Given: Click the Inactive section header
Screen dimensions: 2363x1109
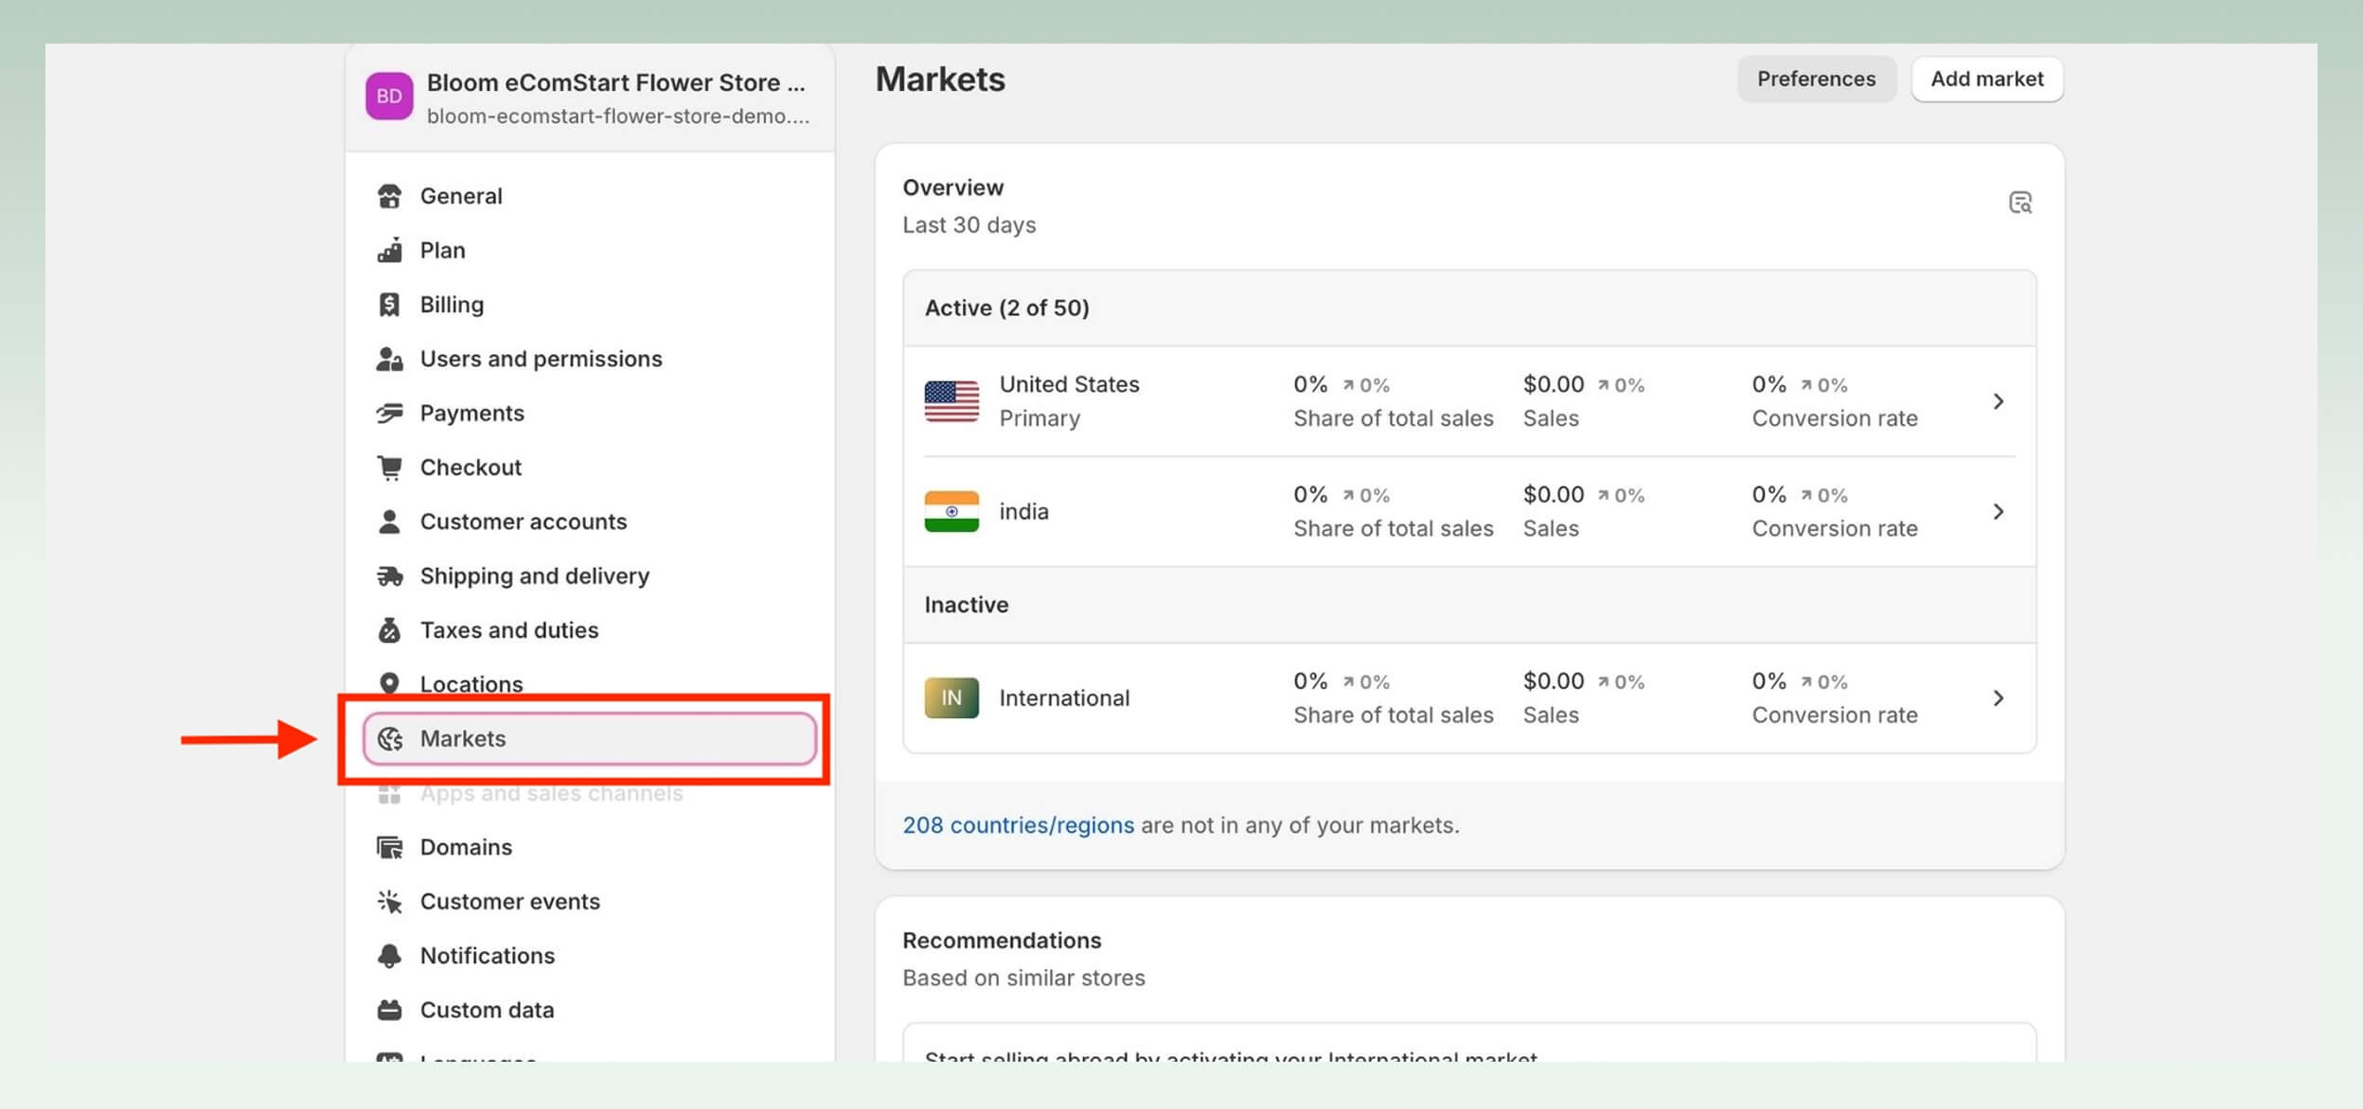Looking at the screenshot, I should click(x=966, y=605).
